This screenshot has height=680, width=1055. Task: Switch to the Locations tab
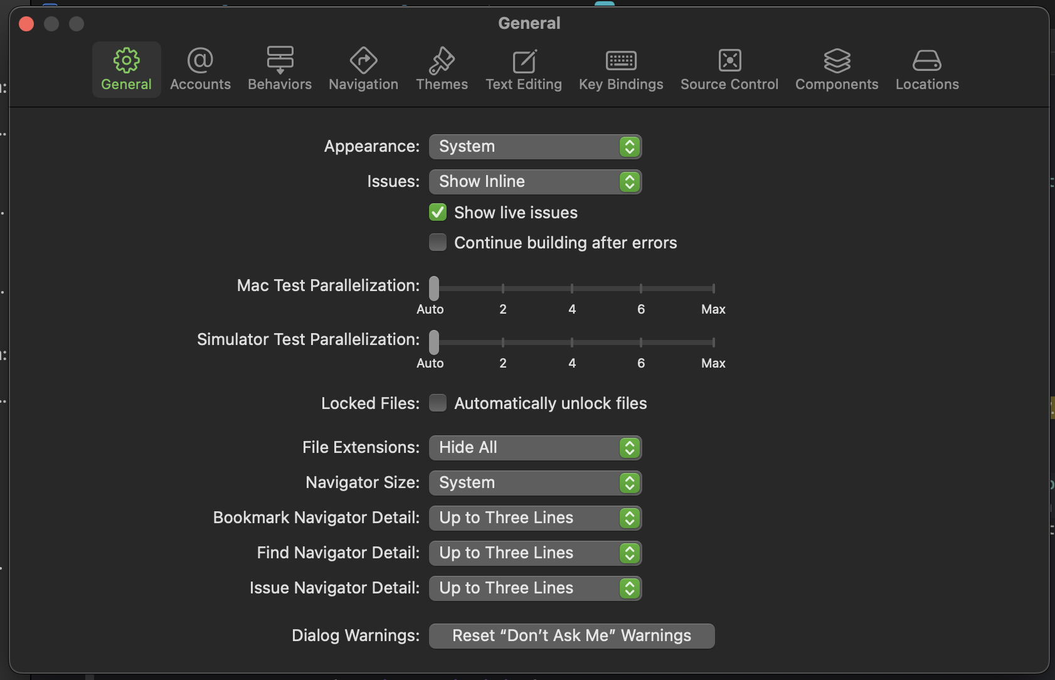click(927, 70)
